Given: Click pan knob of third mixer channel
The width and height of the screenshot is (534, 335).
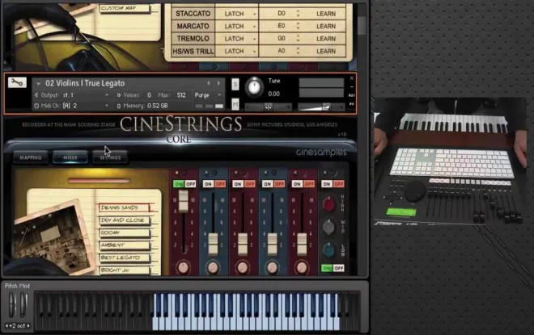Looking at the screenshot, I should click(243, 267).
